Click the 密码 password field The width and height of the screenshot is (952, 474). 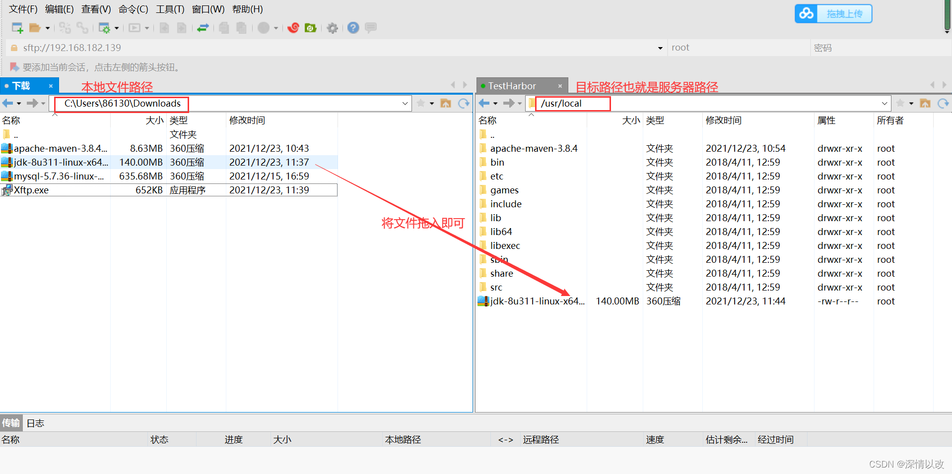coord(881,48)
